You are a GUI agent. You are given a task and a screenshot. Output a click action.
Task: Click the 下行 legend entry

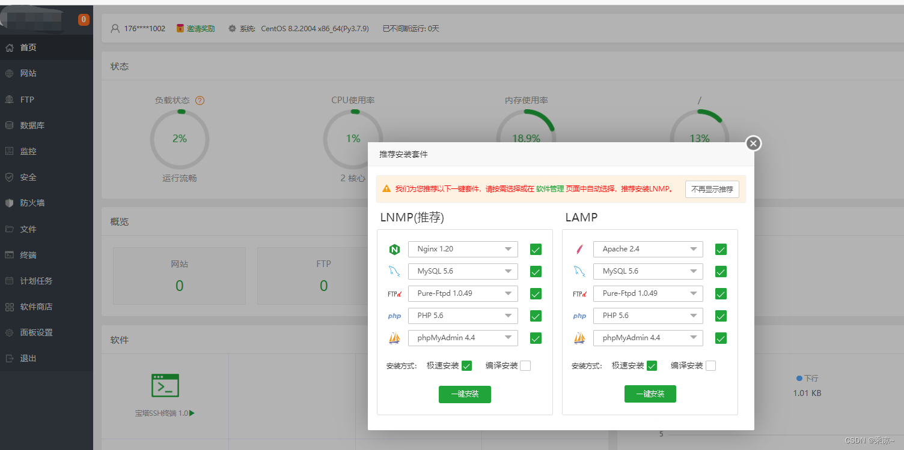tap(807, 379)
